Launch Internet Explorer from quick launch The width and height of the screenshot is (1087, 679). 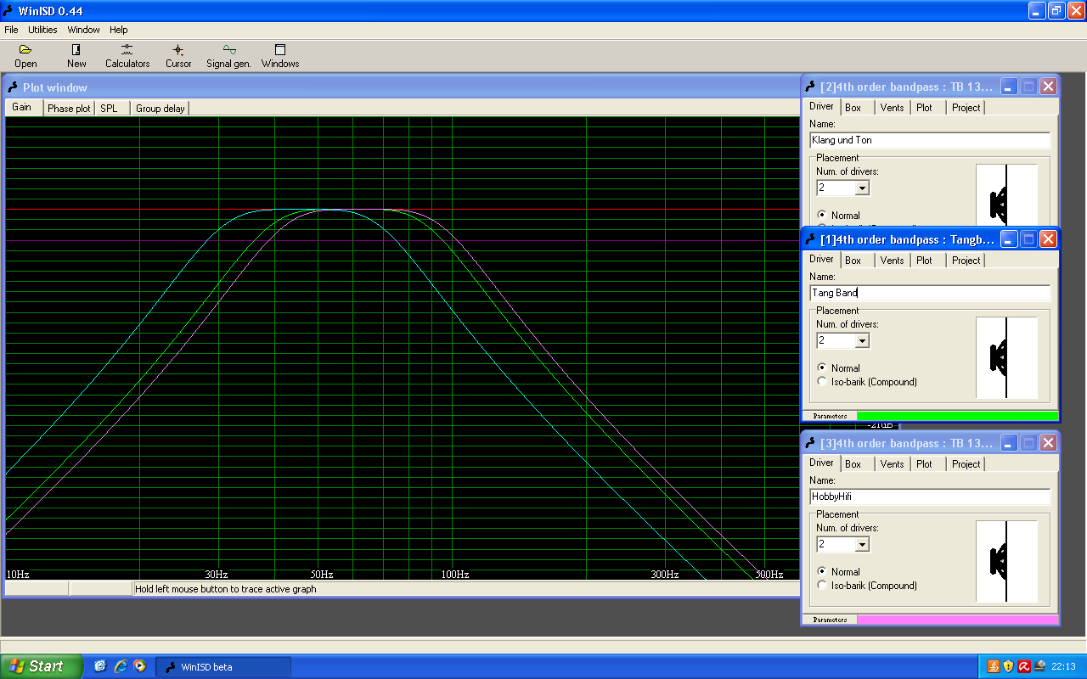[120, 666]
